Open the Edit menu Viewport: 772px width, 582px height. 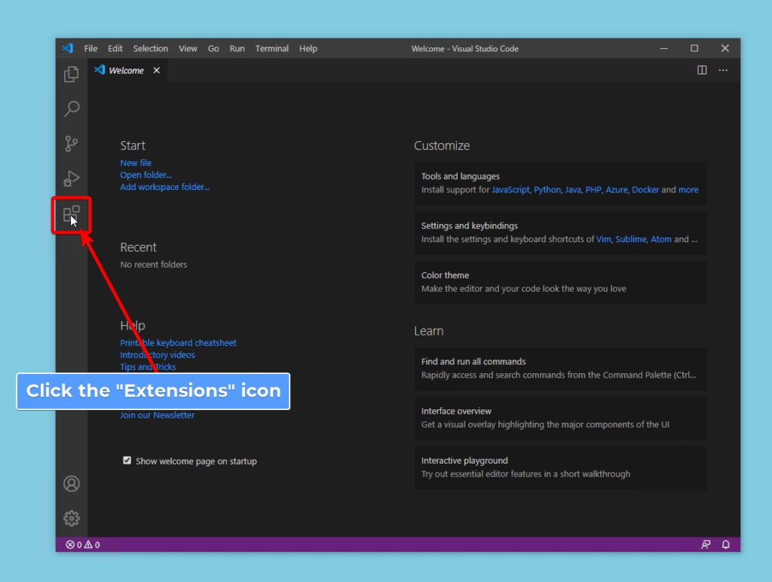click(x=115, y=48)
